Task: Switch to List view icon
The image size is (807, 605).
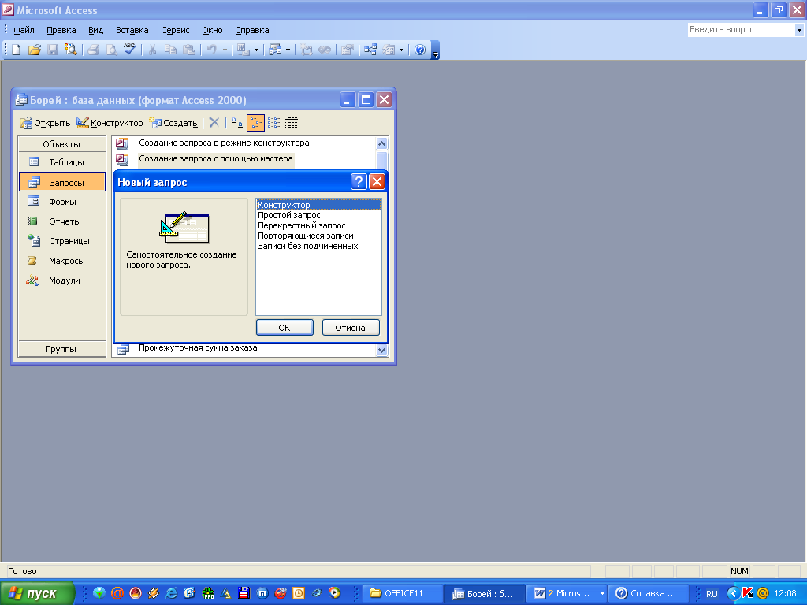Action: (x=273, y=122)
